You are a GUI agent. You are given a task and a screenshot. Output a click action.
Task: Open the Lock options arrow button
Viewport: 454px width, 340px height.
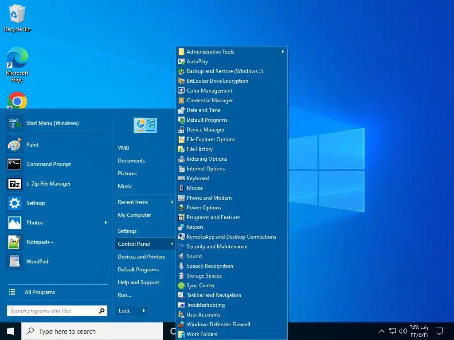[144, 311]
